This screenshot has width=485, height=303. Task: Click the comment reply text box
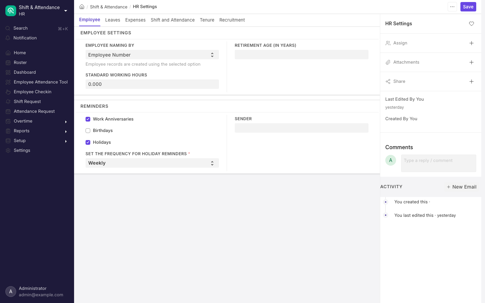[x=439, y=163]
